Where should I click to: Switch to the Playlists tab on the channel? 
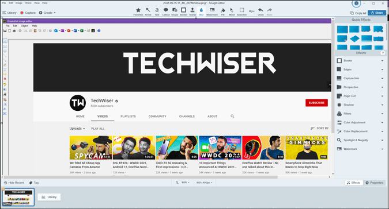pos(128,117)
